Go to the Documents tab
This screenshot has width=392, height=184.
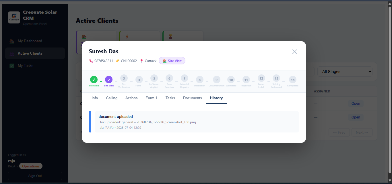point(193,98)
